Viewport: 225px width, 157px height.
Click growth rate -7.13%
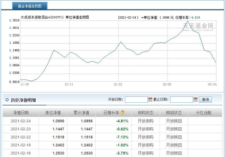pos(122,137)
